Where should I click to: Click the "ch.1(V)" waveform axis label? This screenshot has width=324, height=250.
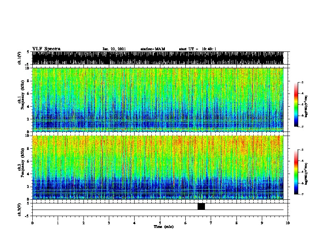(x=20, y=58)
